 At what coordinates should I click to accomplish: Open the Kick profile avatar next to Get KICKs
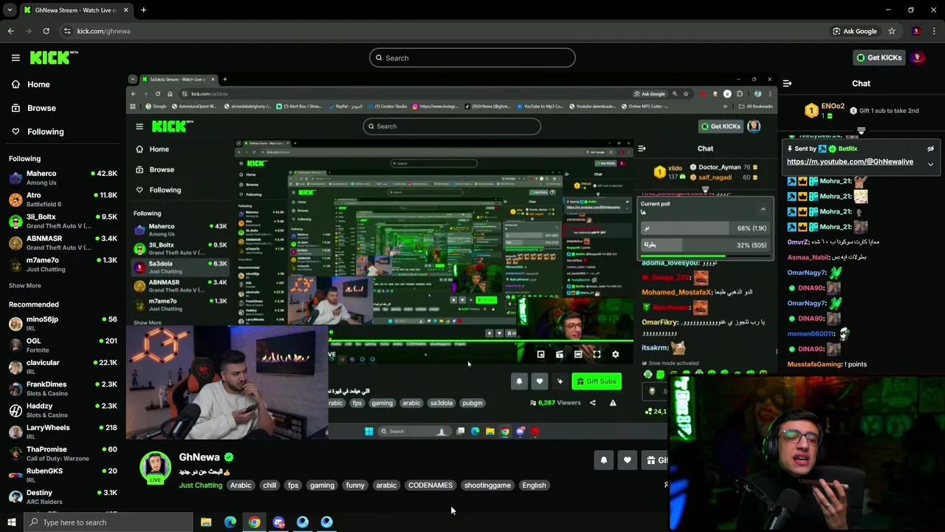(x=918, y=58)
